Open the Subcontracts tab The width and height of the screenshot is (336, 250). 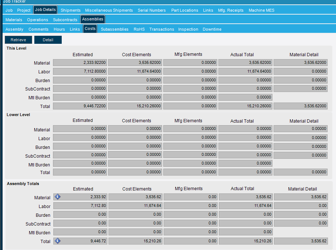tap(65, 20)
